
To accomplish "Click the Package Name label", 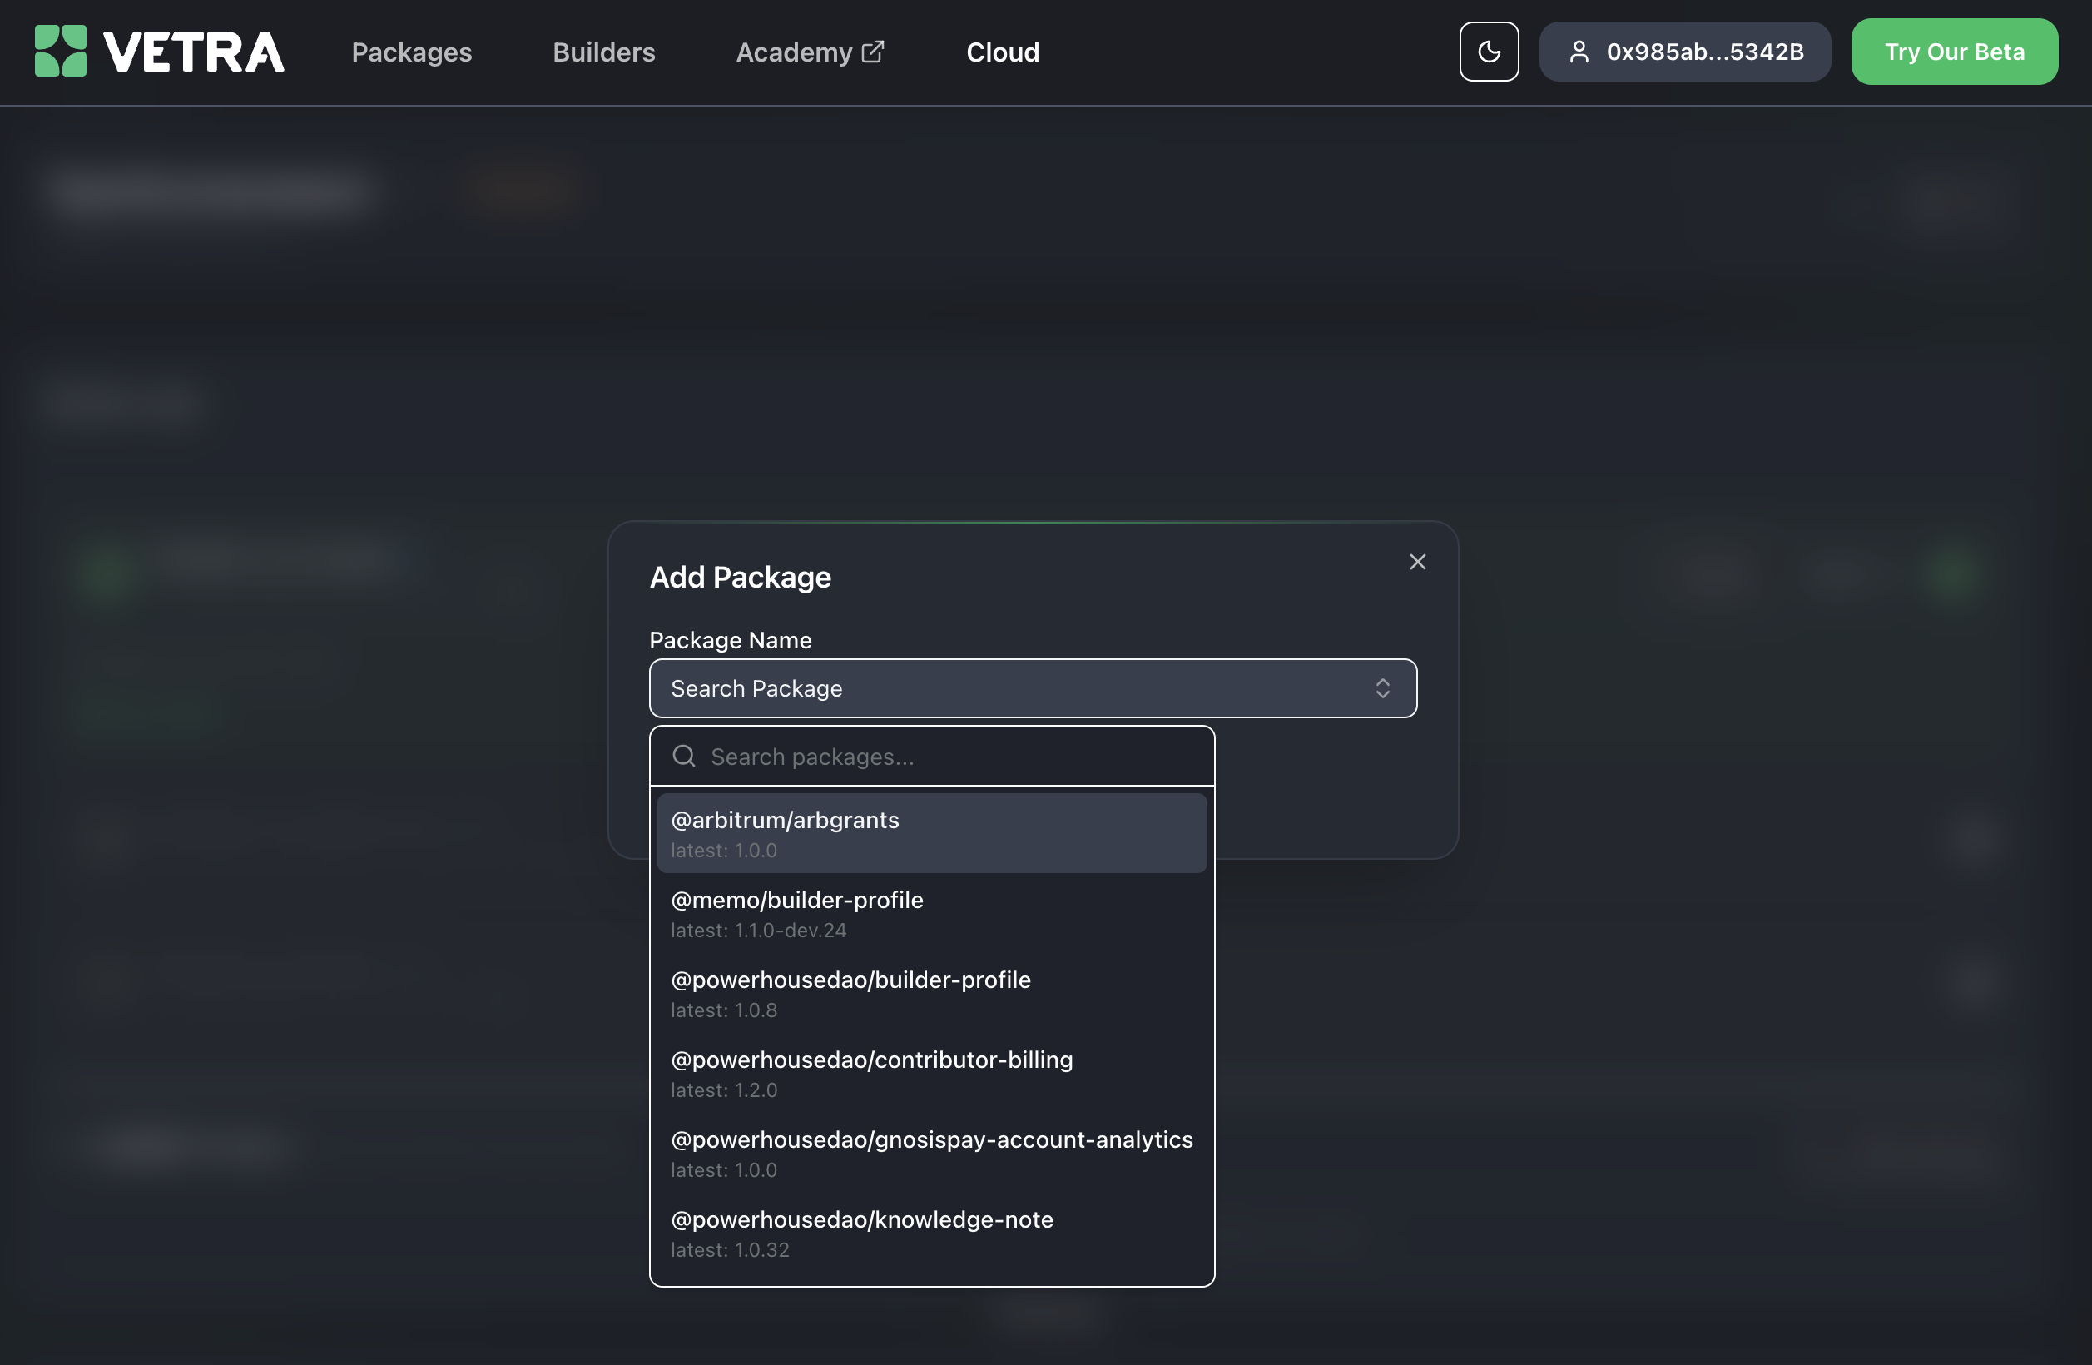I will point(731,640).
